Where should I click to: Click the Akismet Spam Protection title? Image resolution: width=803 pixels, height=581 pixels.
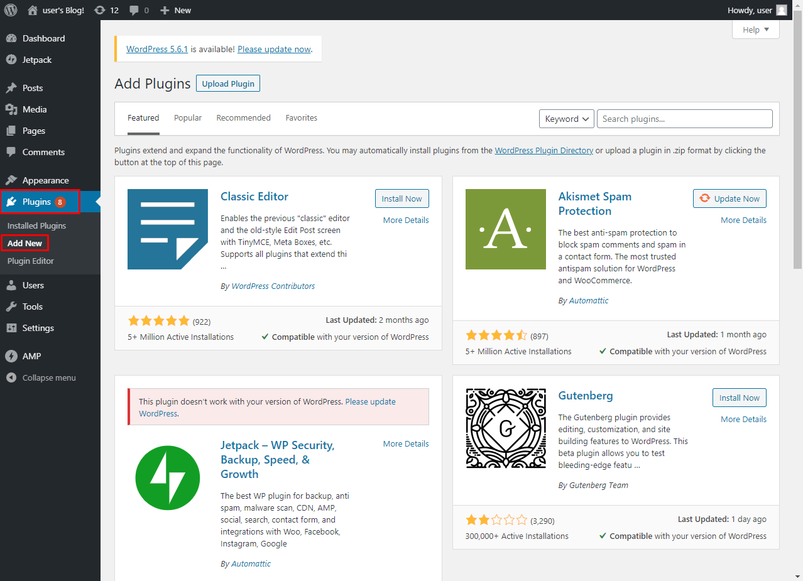(x=595, y=204)
